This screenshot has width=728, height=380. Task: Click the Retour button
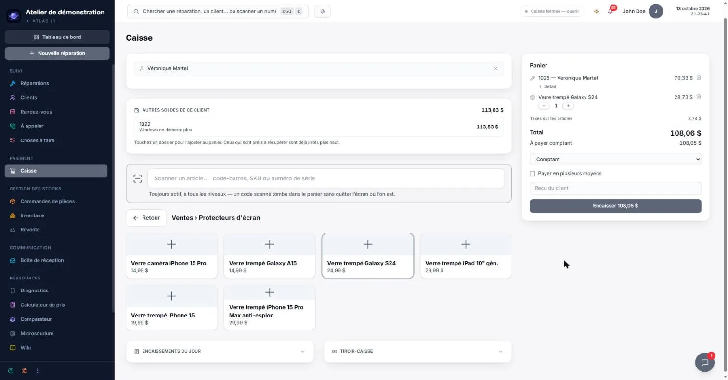point(146,218)
